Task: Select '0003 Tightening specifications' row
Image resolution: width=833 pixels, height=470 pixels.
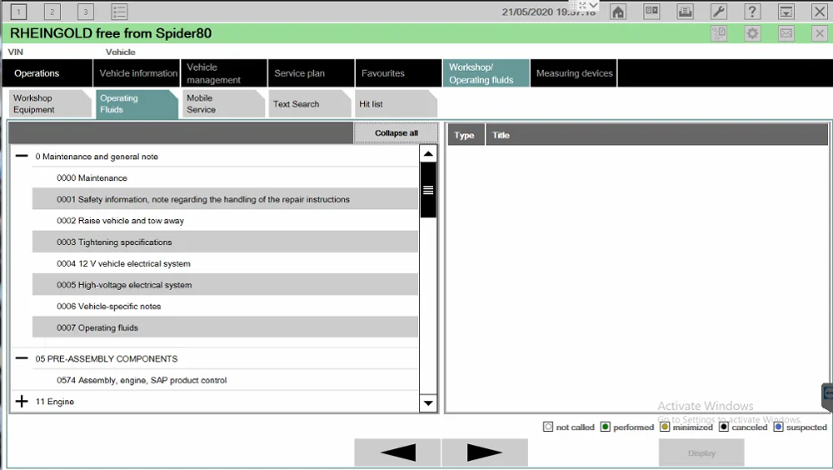Action: coord(225,242)
